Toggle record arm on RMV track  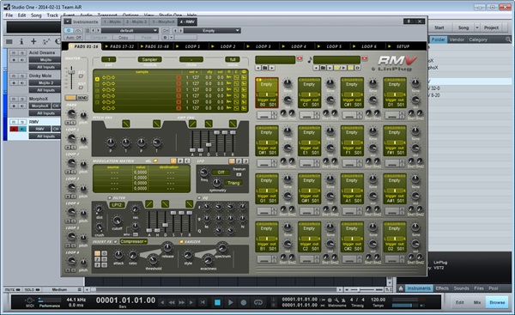coord(14,129)
